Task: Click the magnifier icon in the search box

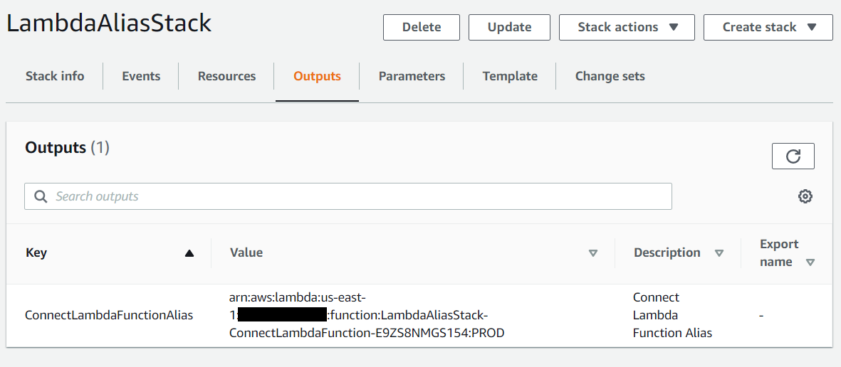Action: [x=41, y=196]
